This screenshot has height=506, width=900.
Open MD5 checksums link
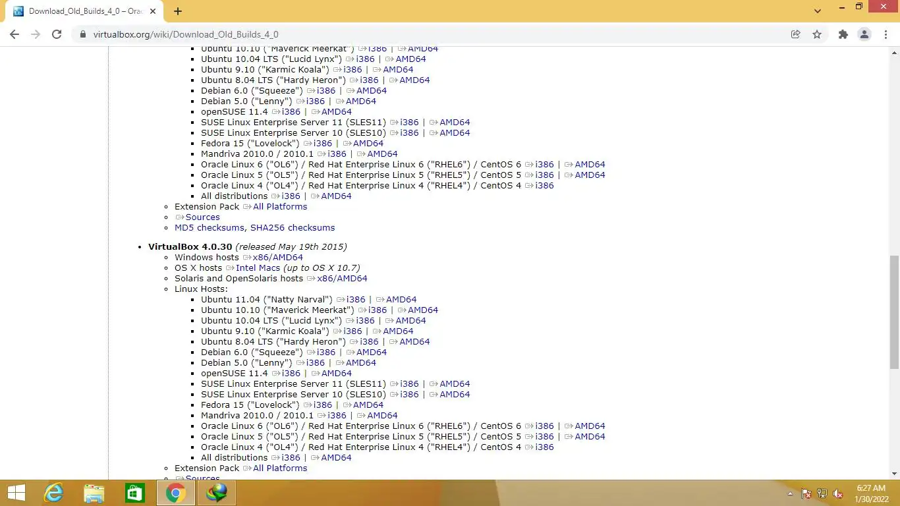210,227
